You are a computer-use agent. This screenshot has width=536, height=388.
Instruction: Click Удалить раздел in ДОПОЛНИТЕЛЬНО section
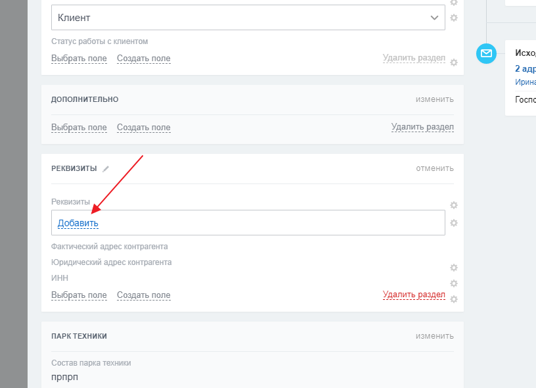click(422, 127)
